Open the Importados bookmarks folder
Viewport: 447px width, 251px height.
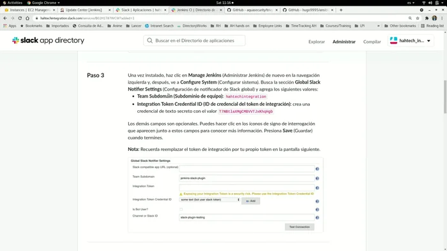[57, 26]
